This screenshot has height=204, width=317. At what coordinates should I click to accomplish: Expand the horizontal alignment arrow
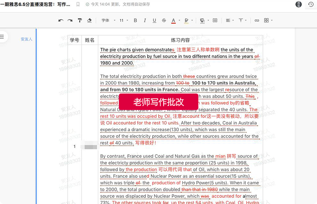click(233, 20)
